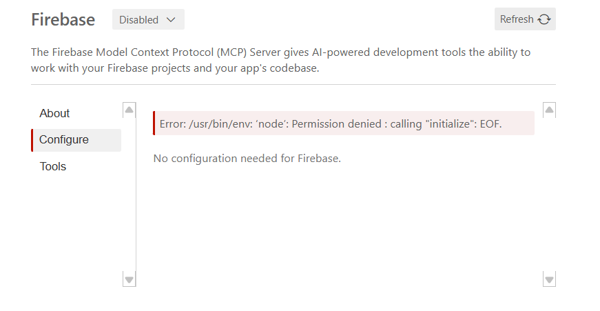Click the sidebar vertical scrollbar track
The height and width of the screenshot is (311, 600).
129,193
